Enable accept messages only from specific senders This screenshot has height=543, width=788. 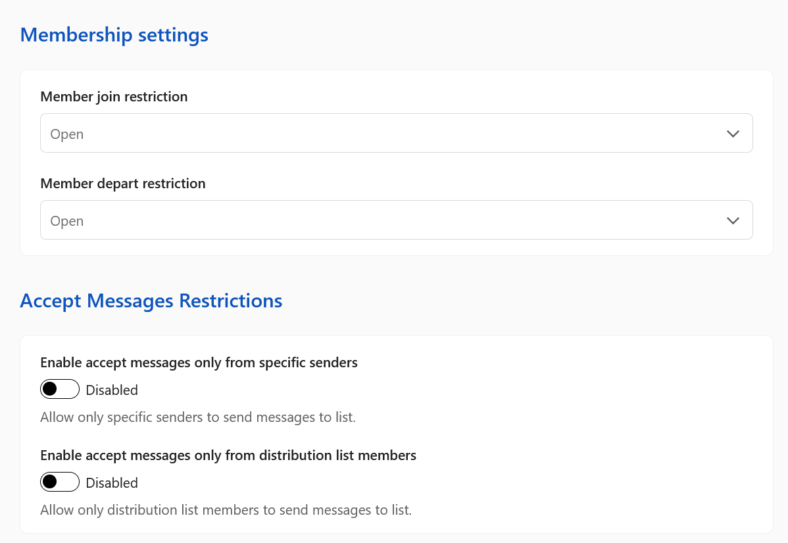click(x=59, y=389)
